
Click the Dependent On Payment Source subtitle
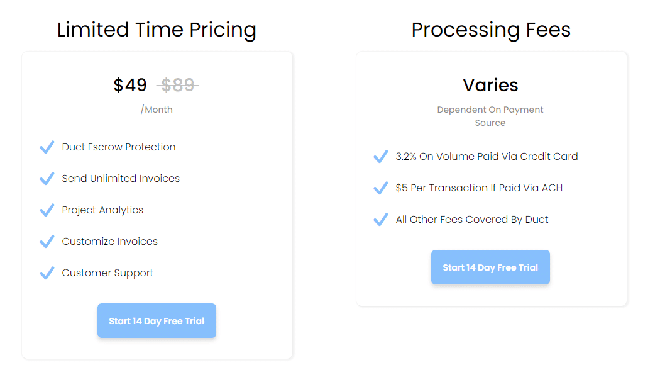(x=490, y=116)
